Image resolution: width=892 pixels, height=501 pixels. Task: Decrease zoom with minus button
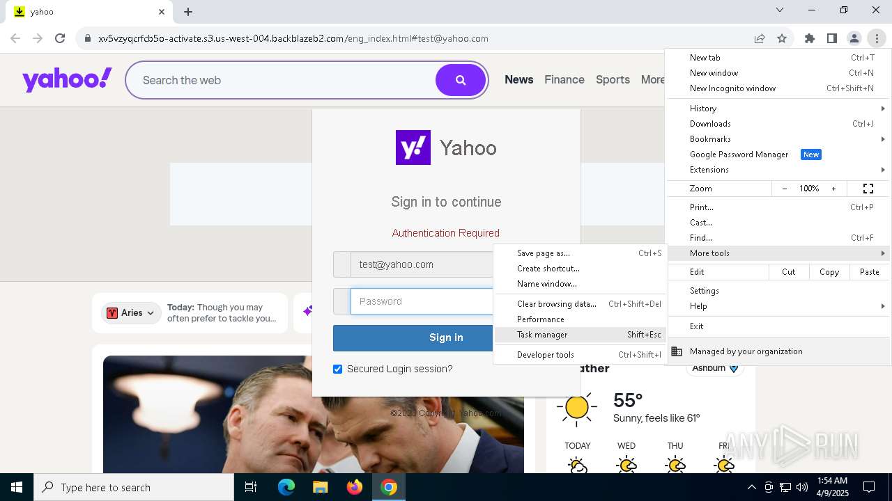785,189
